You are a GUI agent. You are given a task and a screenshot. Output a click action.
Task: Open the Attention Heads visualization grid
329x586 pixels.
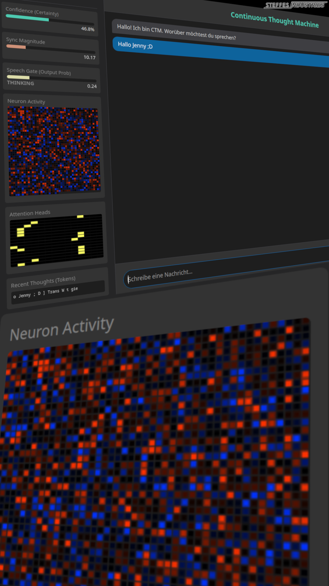point(56,240)
